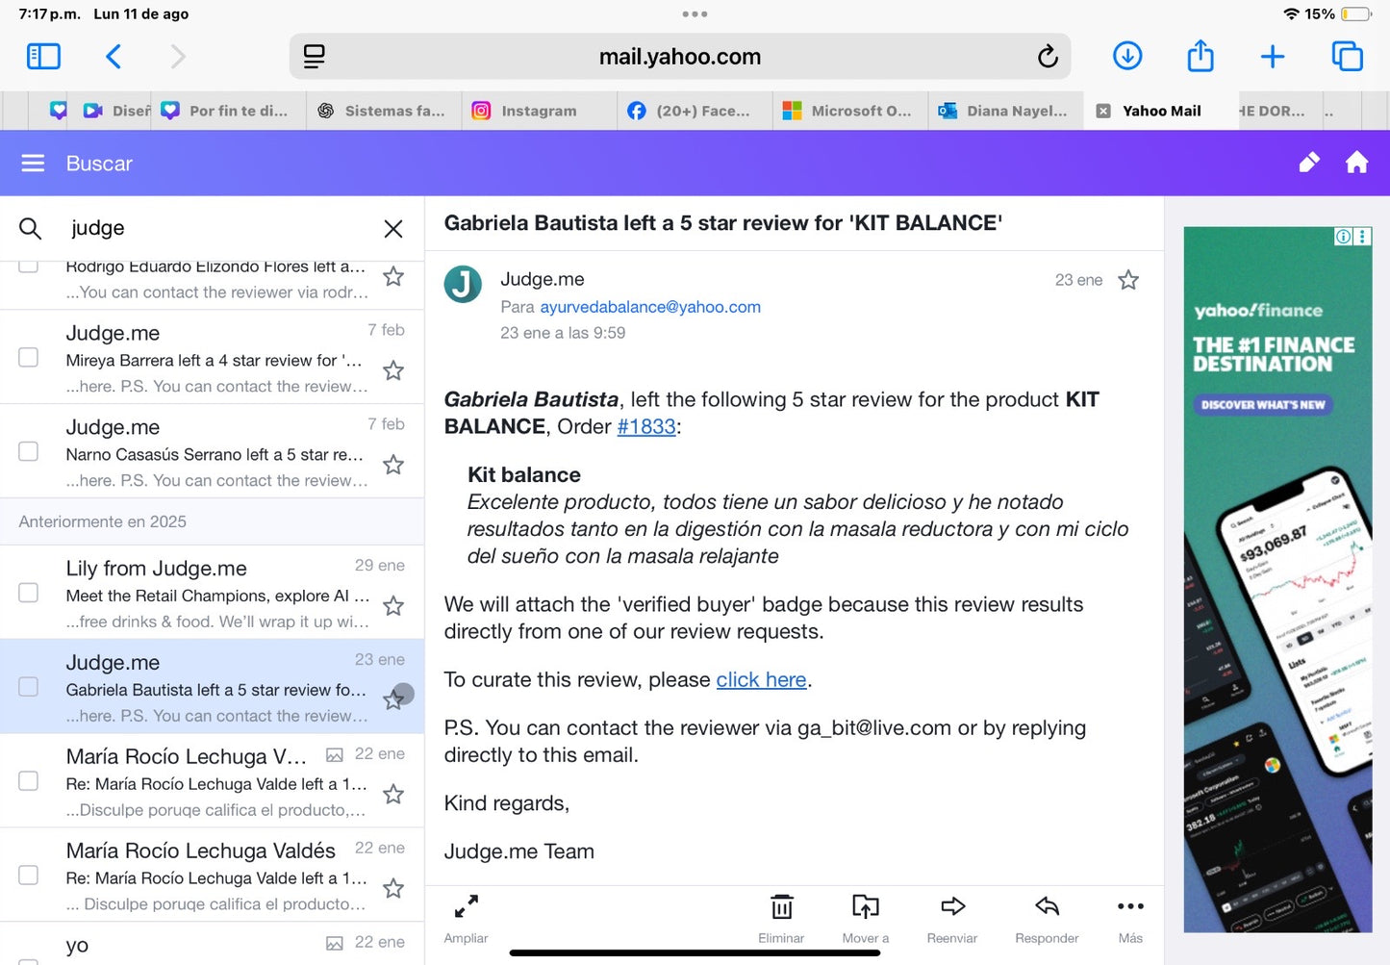
Task: Tap the Safari share icon
Action: coord(1200,56)
